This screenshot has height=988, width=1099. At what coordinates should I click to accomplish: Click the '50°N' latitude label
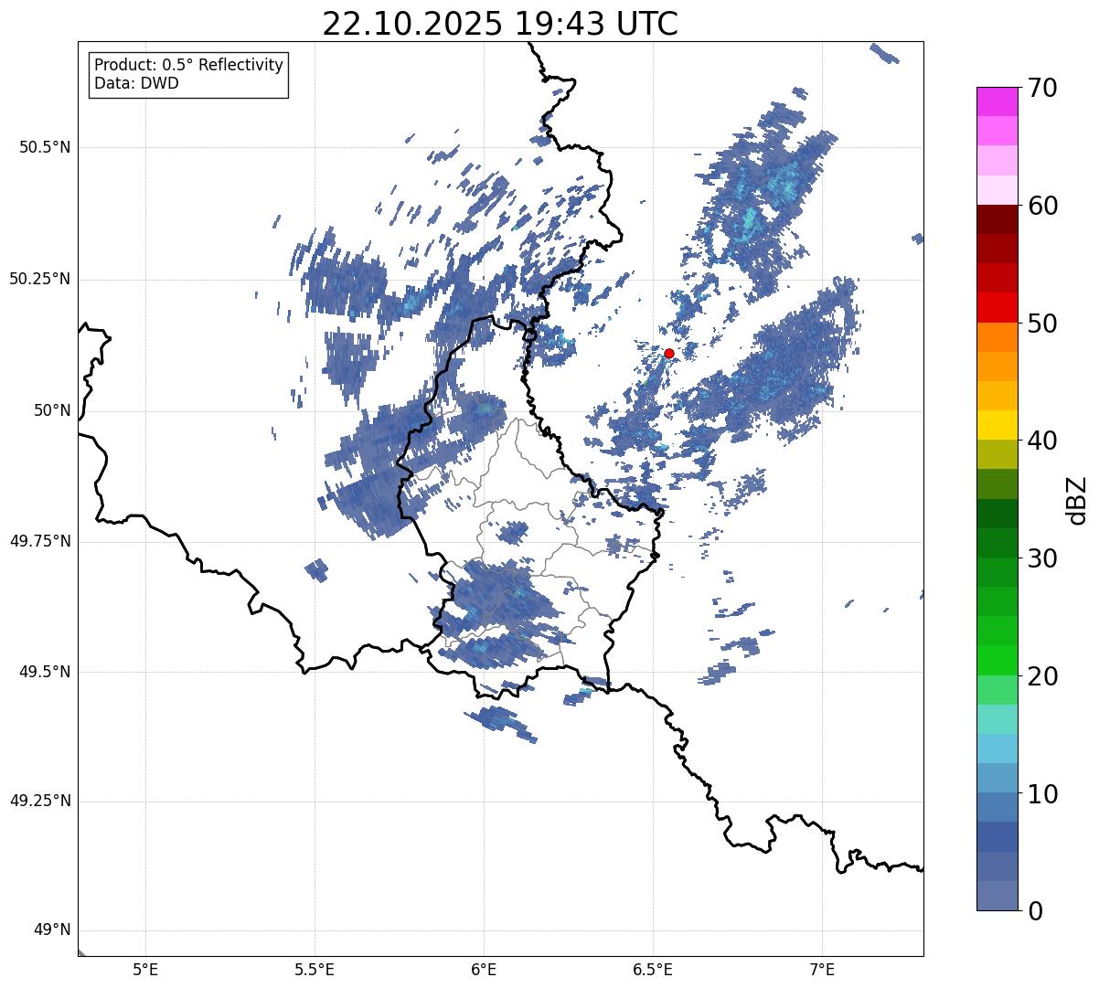point(52,410)
